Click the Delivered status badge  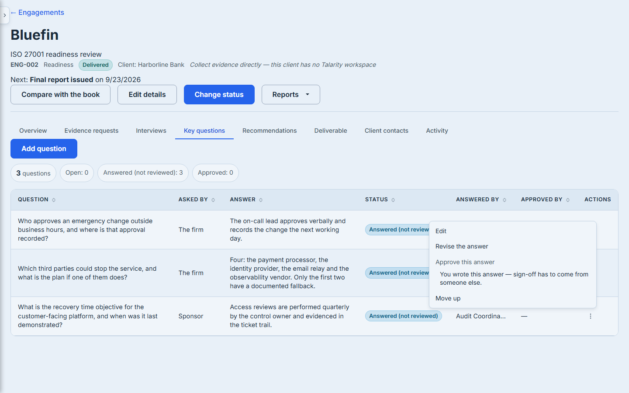(96, 65)
